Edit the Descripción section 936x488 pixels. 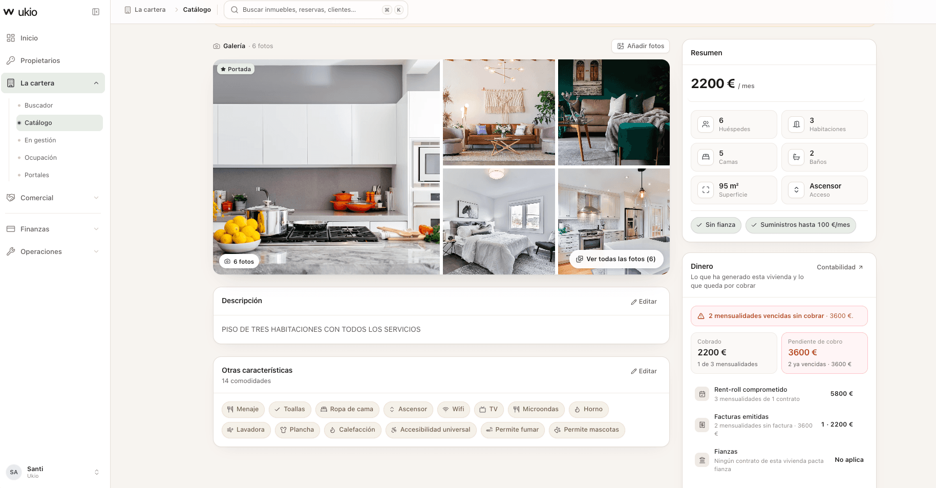(x=644, y=302)
